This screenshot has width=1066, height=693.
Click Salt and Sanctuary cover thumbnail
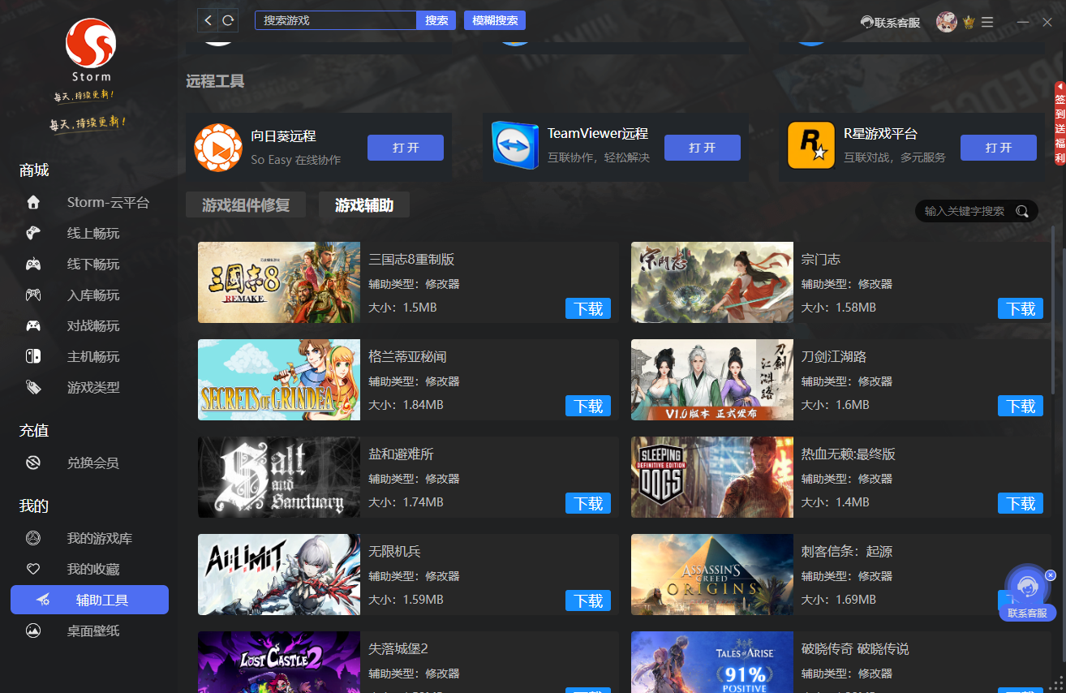pyautogui.click(x=279, y=477)
